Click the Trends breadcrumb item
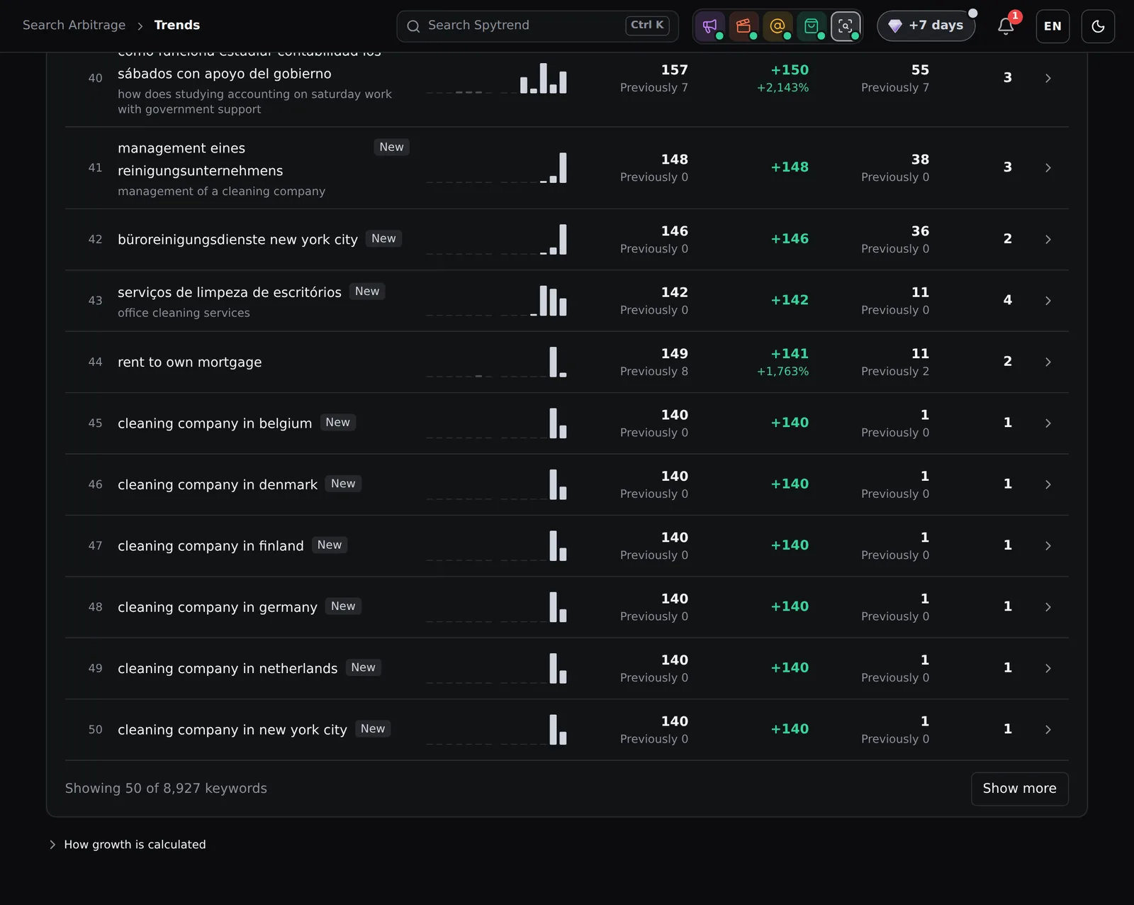Viewport: 1134px width, 905px height. click(x=177, y=25)
